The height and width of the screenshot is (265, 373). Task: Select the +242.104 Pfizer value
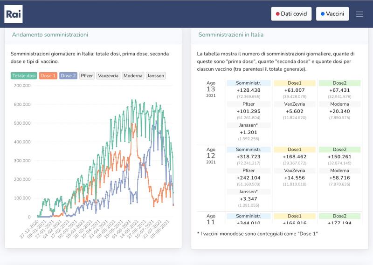[249, 178]
